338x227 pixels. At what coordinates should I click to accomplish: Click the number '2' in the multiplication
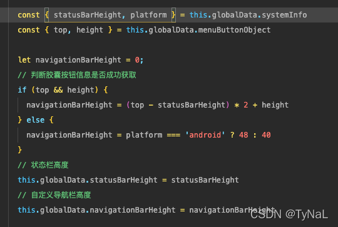pyautogui.click(x=246, y=105)
